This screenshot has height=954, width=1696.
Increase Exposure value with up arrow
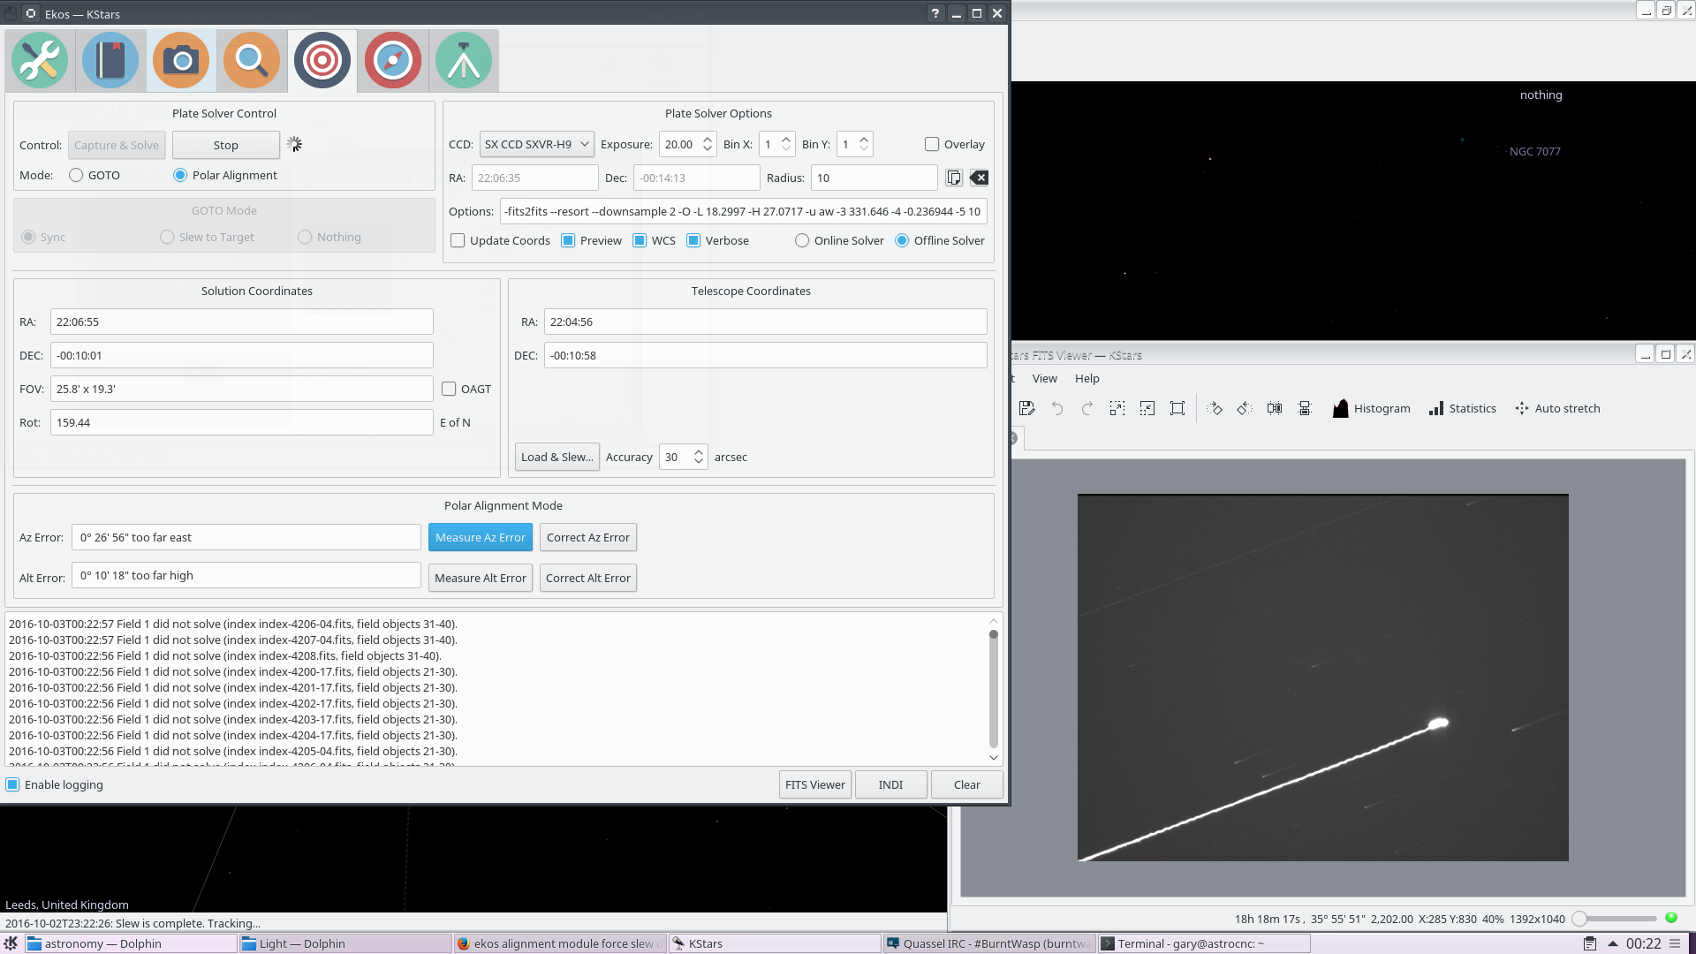707,139
